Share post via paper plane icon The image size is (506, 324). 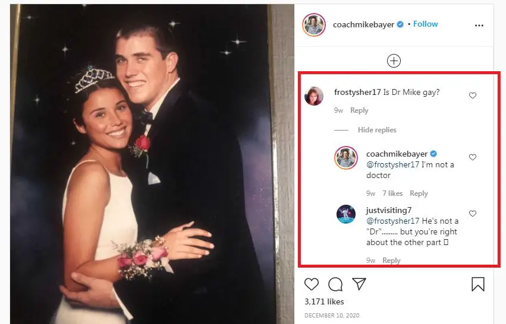click(359, 284)
